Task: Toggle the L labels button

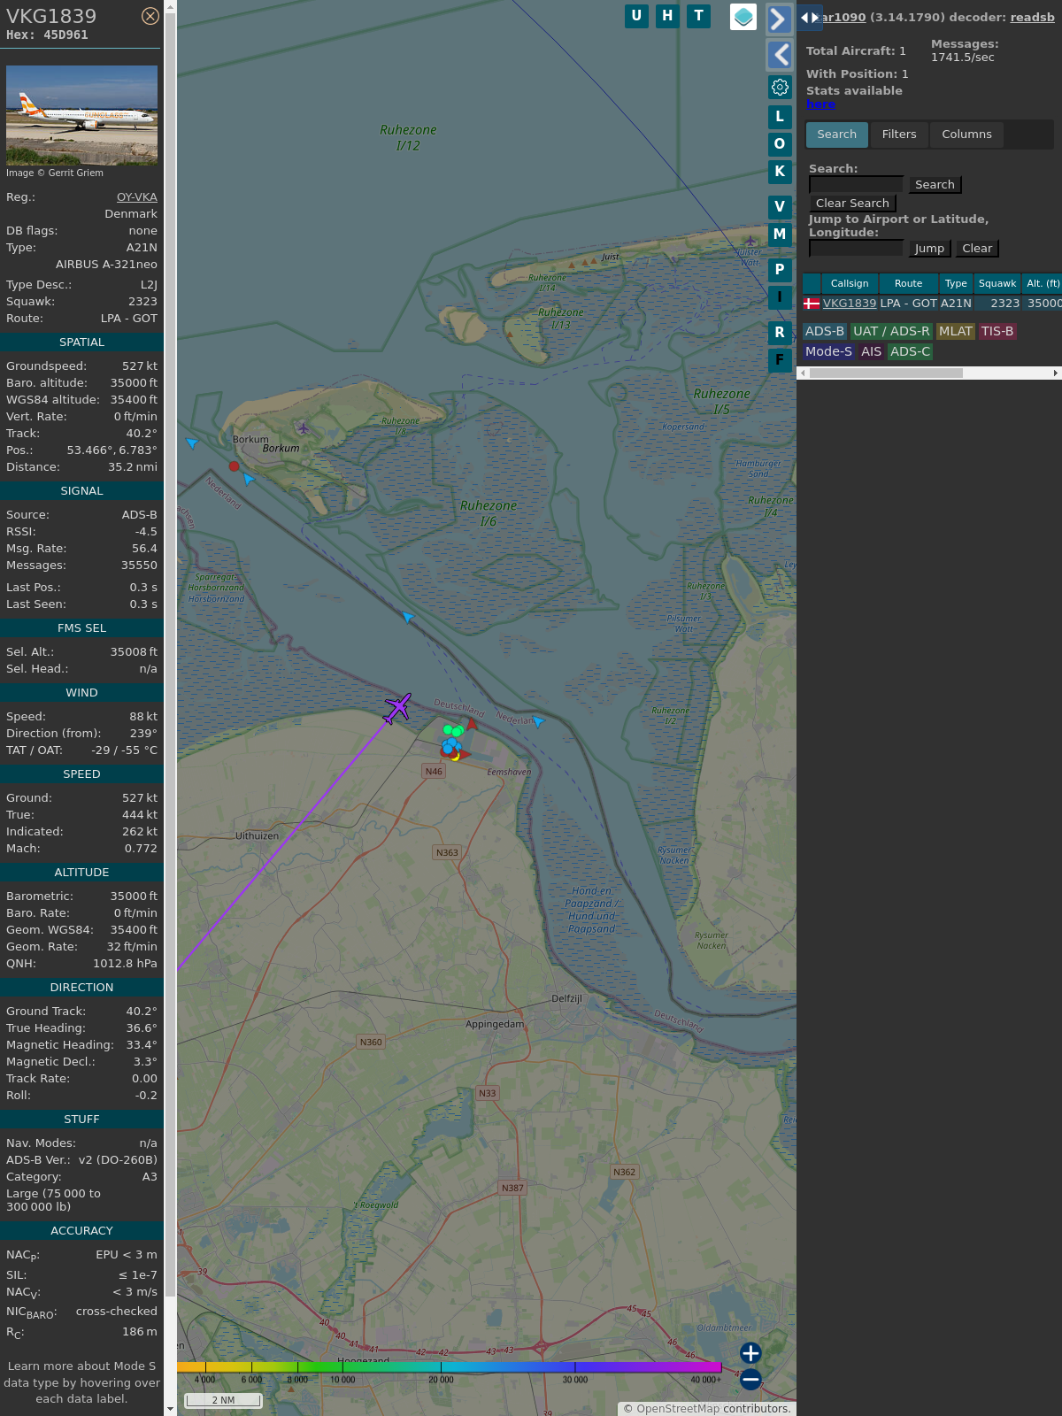Action: [780, 117]
